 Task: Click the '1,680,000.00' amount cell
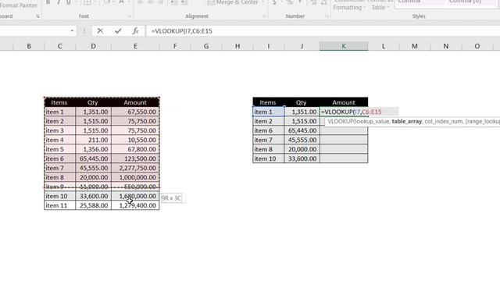tap(135, 196)
